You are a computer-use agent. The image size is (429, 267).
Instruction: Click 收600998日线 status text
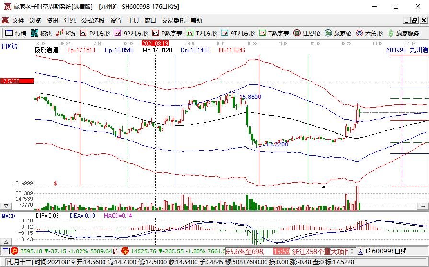pyautogui.click(x=386, y=251)
